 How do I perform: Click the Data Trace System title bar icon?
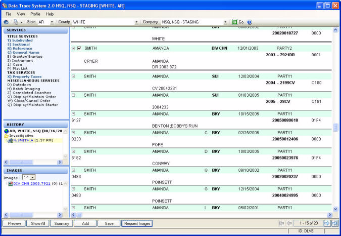coord(5,6)
